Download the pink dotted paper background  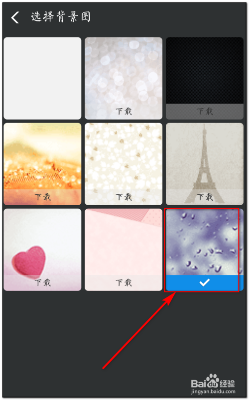click(x=124, y=283)
